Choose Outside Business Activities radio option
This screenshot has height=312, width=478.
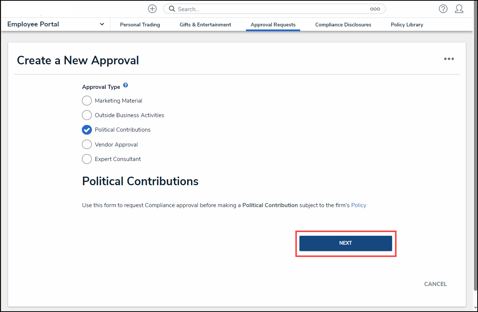pyautogui.click(x=87, y=115)
